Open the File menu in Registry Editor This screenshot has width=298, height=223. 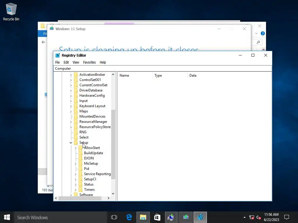click(x=57, y=62)
